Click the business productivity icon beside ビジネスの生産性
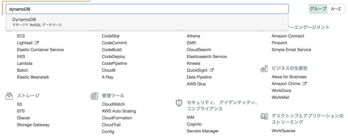The height and width of the screenshot is (136, 348). click(264, 68)
